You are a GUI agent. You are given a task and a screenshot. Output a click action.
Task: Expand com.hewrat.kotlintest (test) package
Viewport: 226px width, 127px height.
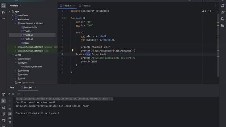pos(16,51)
